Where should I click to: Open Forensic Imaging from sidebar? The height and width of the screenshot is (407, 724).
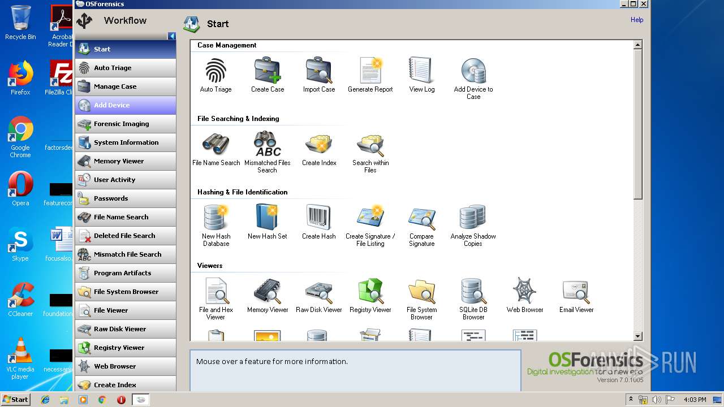click(126, 124)
